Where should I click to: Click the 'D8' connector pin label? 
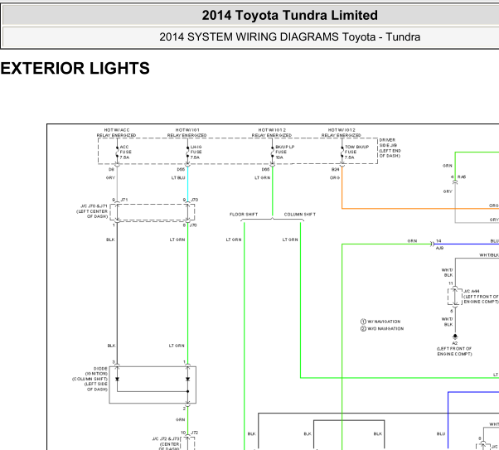tap(111, 169)
